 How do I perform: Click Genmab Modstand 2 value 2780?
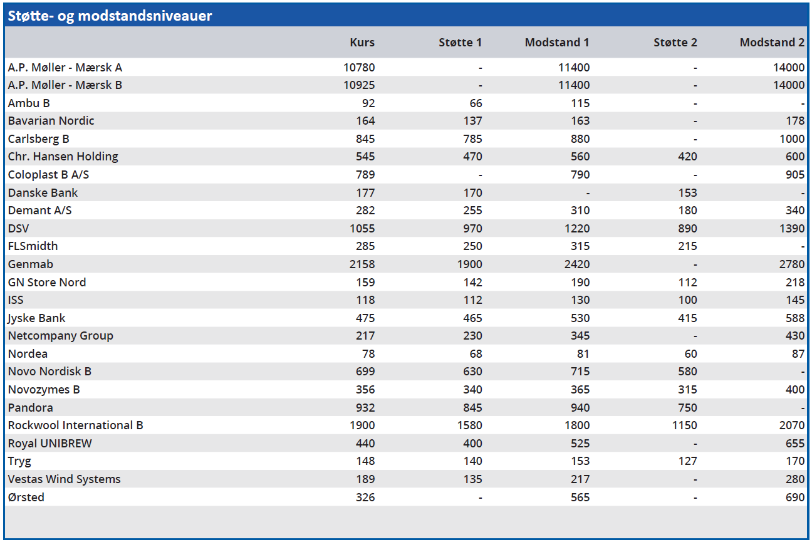792,264
